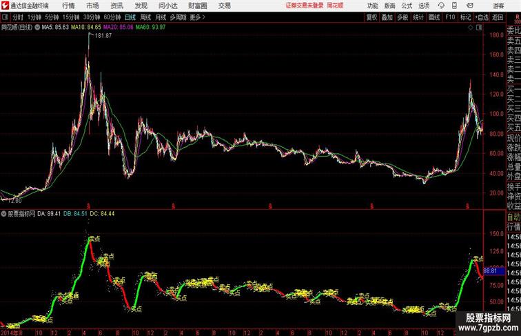Viewport: 521px width, 336px height.
Task: Click the 2014年8 date label on time axis
Action: [11, 333]
